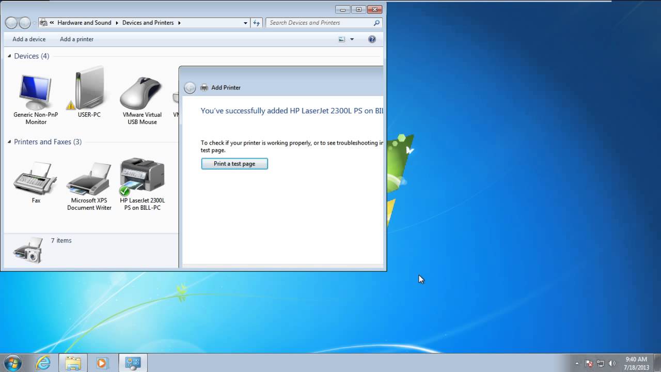Click the Print a test page button
This screenshot has width=661, height=372.
click(x=234, y=164)
